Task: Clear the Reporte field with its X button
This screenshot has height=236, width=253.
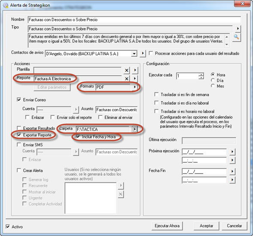Action: click(127, 79)
